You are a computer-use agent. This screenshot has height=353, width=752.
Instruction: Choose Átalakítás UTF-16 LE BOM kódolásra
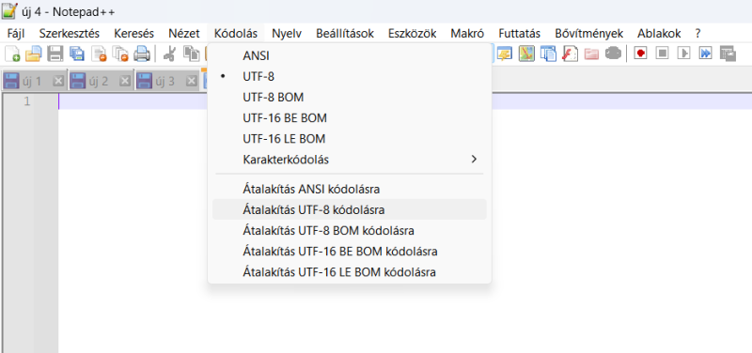coord(349,272)
